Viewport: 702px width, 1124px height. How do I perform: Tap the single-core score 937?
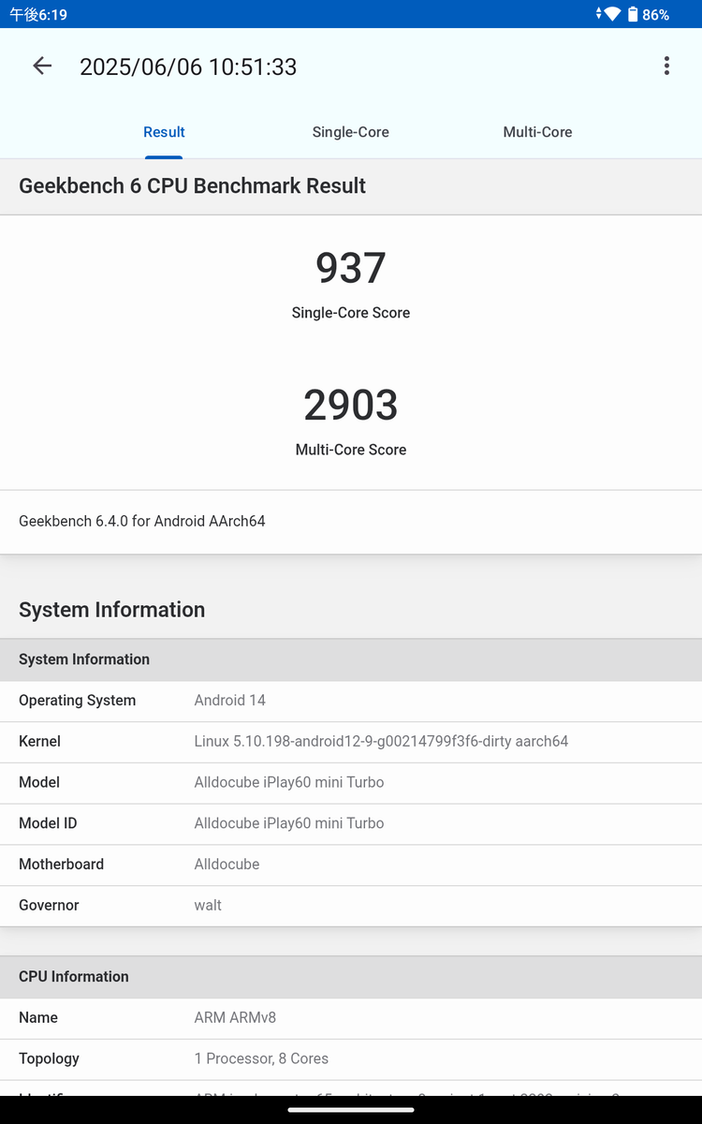(351, 268)
